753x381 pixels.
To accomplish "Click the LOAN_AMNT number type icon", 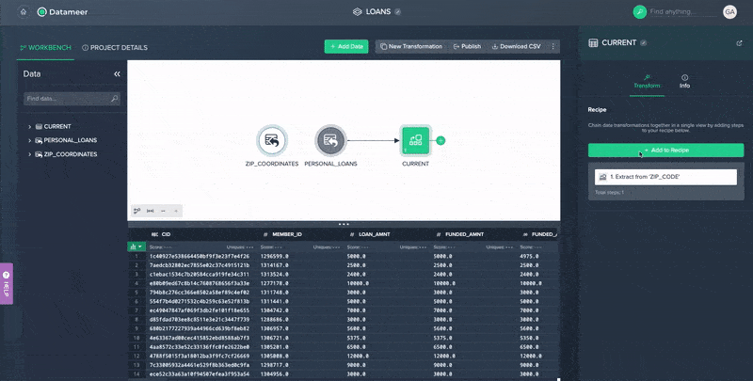I will click(352, 234).
